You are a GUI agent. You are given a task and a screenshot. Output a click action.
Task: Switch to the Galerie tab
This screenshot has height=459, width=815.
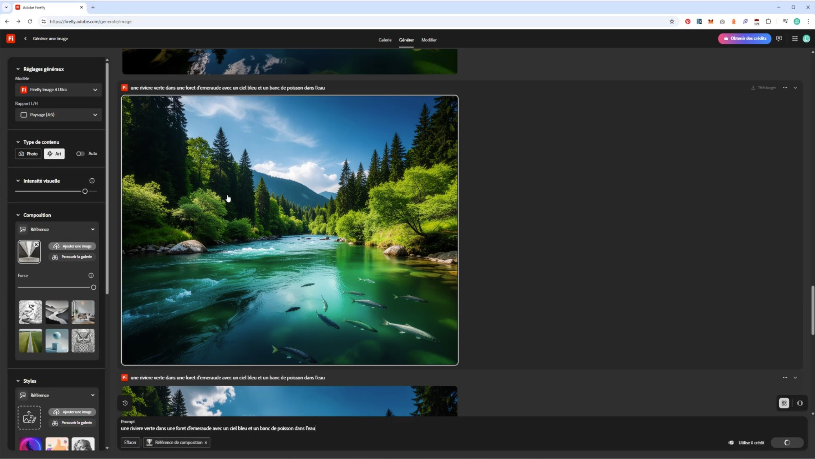385,40
